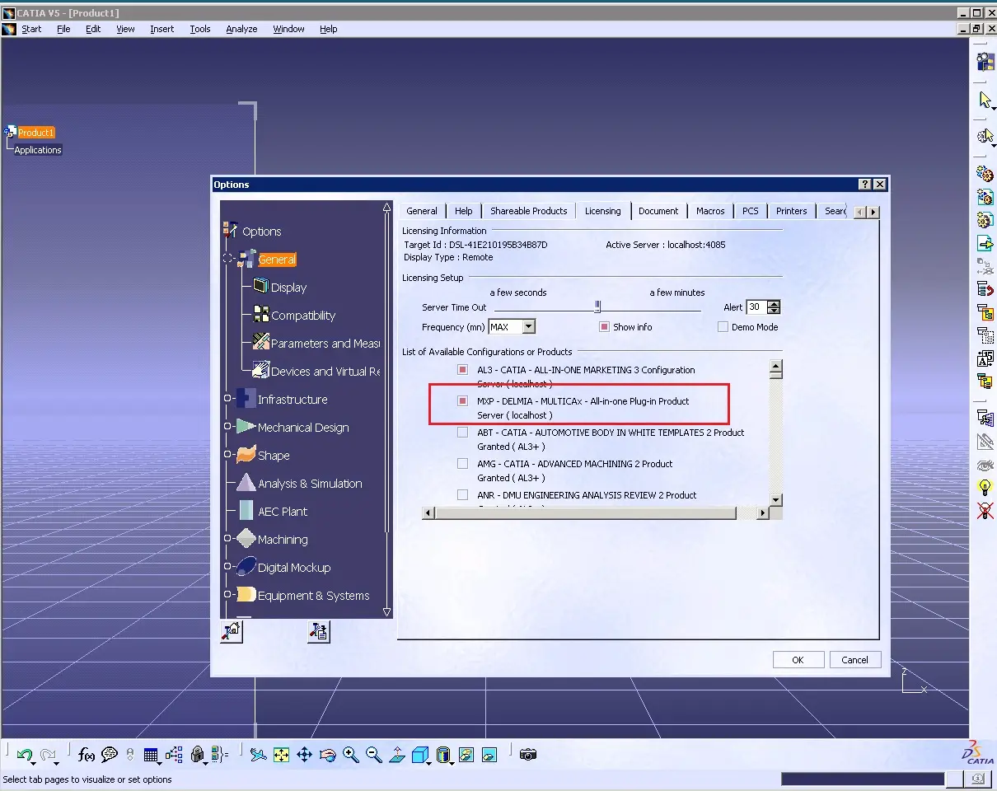Click the Formula f(x) icon

point(87,755)
